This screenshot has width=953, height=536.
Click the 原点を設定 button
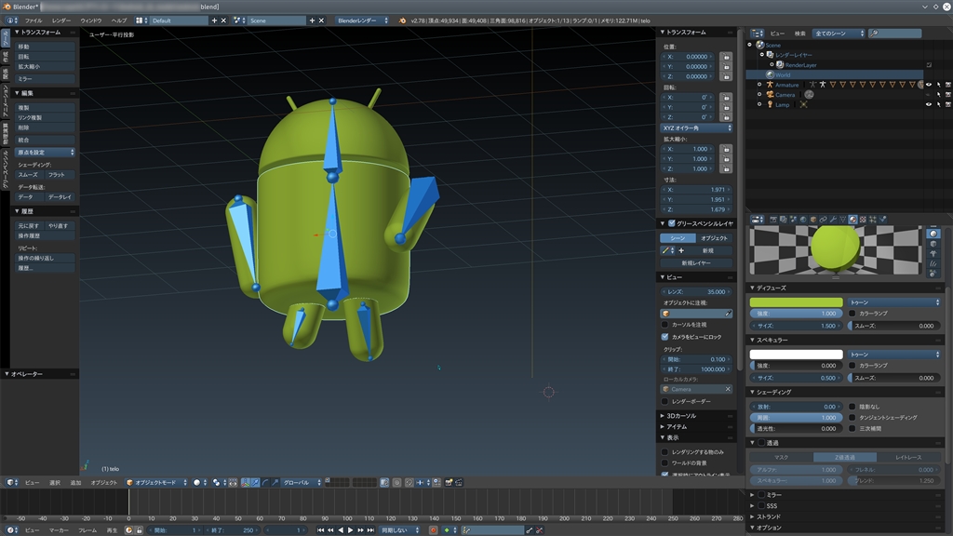(x=45, y=152)
